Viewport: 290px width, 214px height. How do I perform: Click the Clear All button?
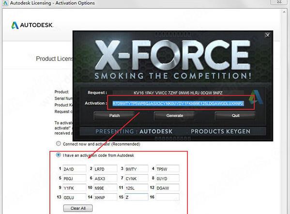(x=78, y=208)
